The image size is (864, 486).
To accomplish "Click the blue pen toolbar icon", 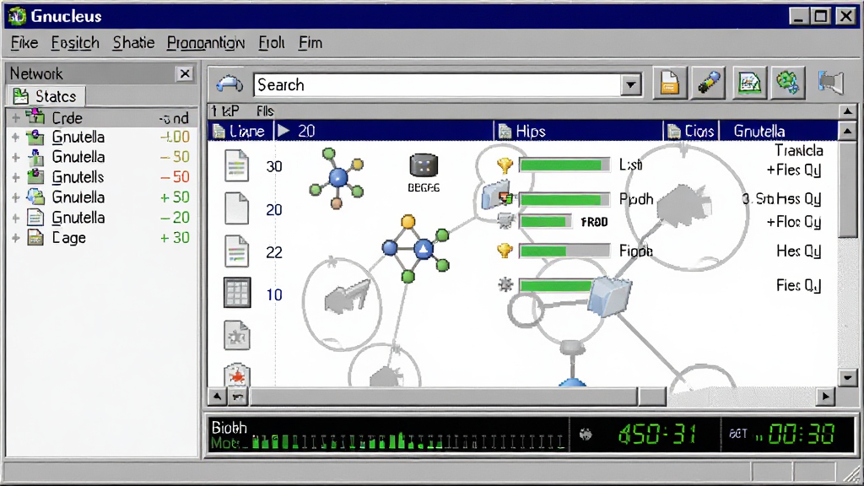I will coord(708,84).
